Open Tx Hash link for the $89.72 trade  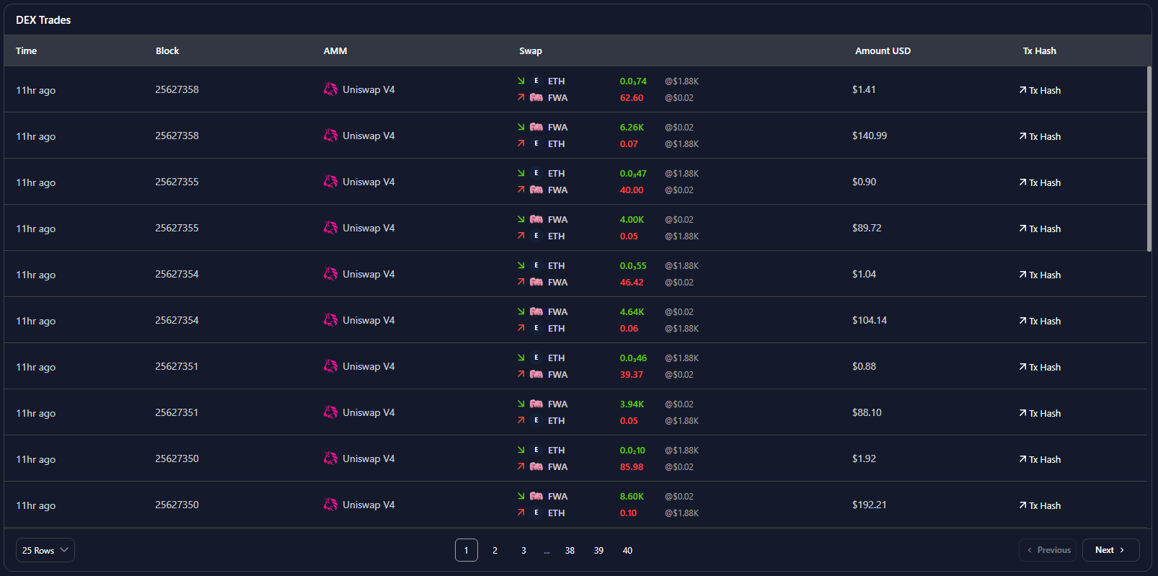tap(1040, 229)
